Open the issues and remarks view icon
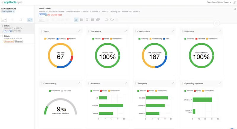The height and width of the screenshot is (129, 237). tap(98, 20)
